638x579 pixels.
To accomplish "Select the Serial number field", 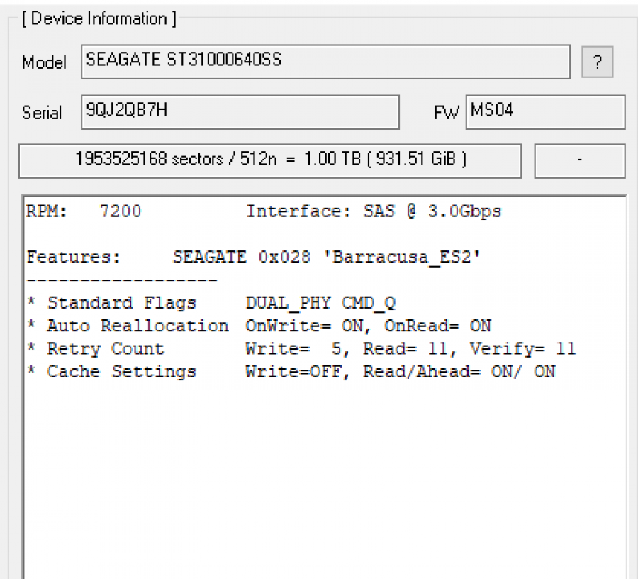I will [240, 112].
